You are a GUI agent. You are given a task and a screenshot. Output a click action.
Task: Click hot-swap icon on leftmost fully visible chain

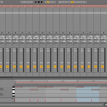[7, 49]
